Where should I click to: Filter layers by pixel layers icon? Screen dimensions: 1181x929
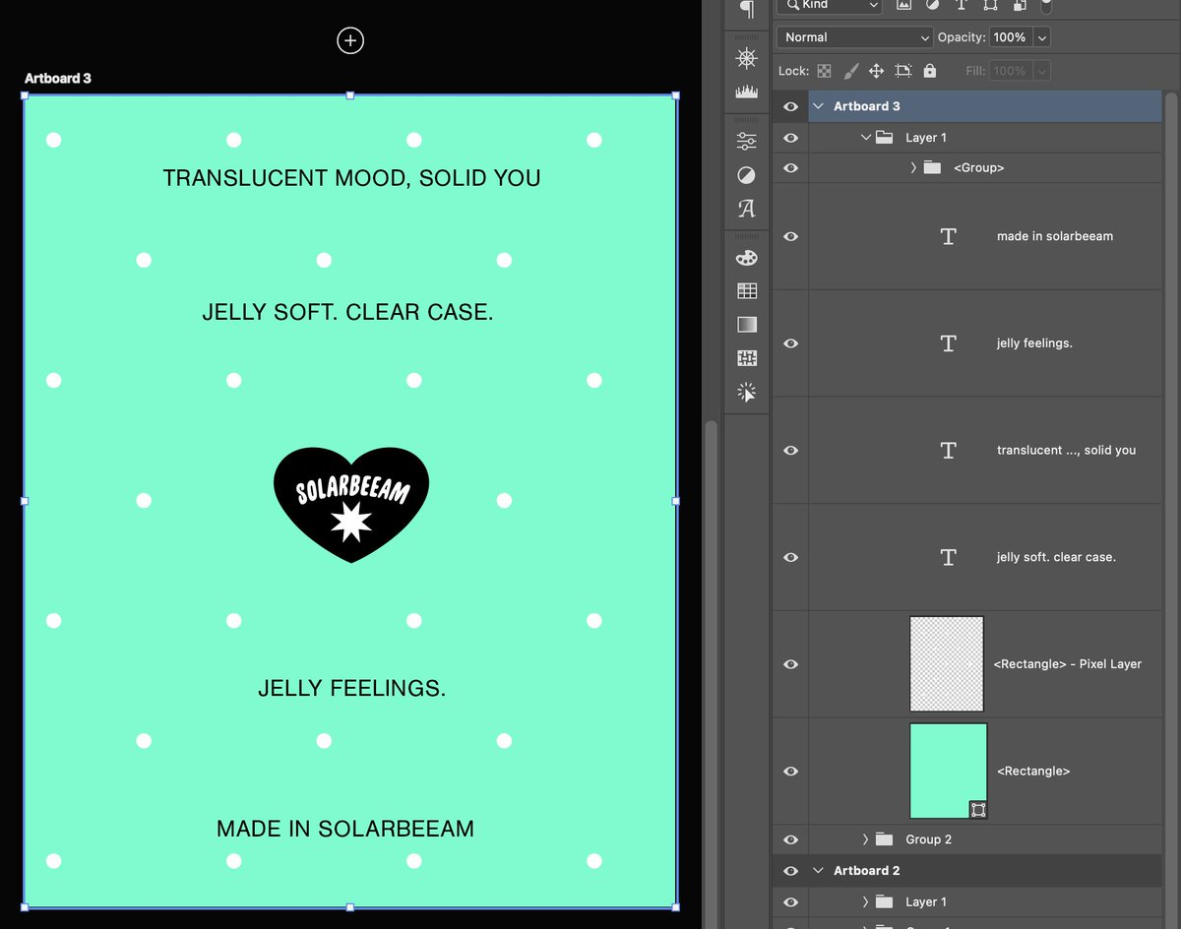pyautogui.click(x=903, y=5)
